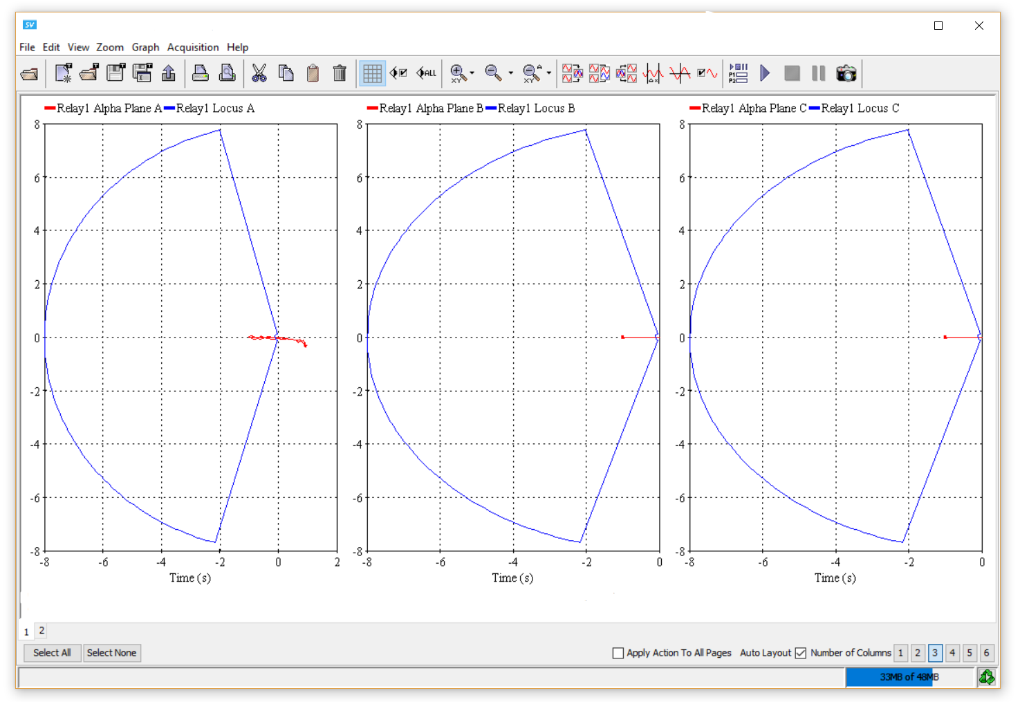1020x702 pixels.
Task: Uncheck the Auto Layout checkbox
Action: pyautogui.click(x=801, y=653)
